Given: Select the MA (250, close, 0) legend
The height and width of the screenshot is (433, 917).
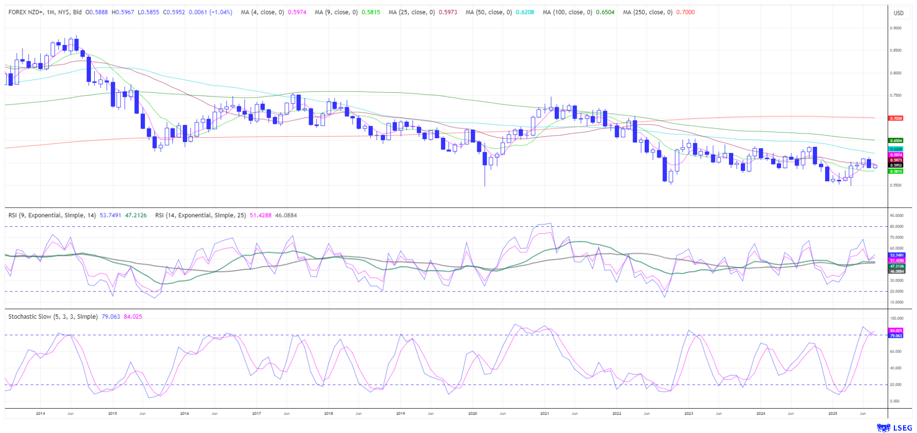Looking at the screenshot, I should pyautogui.click(x=648, y=12).
